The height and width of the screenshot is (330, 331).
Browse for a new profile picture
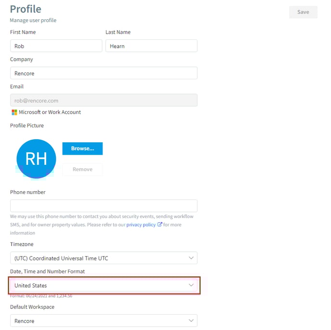click(x=83, y=148)
